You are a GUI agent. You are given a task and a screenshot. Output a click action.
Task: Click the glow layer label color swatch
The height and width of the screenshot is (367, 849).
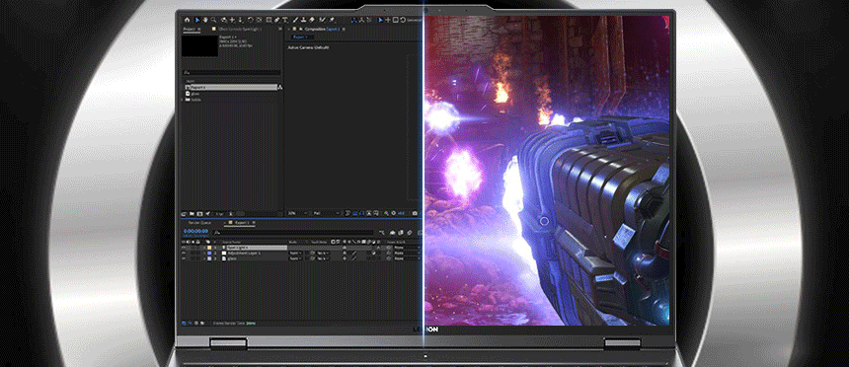click(209, 258)
